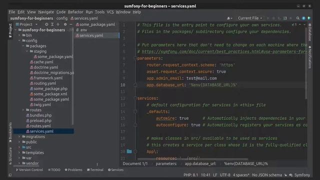Screen dimensions: 320x180
Task: Click the Expand All icon in Project panel
Action: click(52, 24)
